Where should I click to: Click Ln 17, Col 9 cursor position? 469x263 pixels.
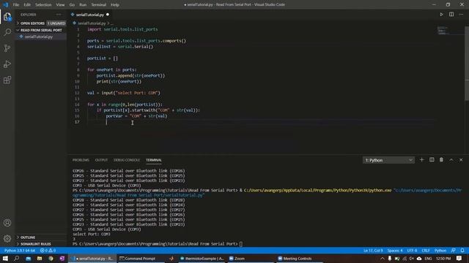coord(373,251)
